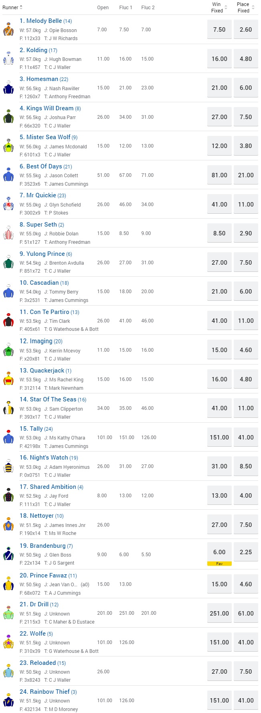Click Super Seth's striped silk icon
This screenshot has width=261, height=713.
click(x=8, y=233)
